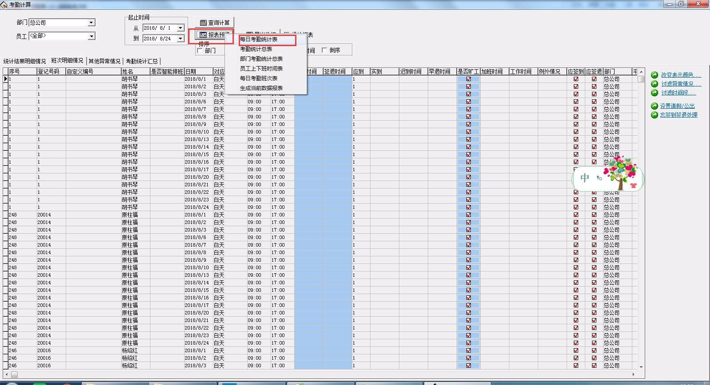Open the 从 start date picker dropdown
The width and height of the screenshot is (710, 385).
(181, 28)
